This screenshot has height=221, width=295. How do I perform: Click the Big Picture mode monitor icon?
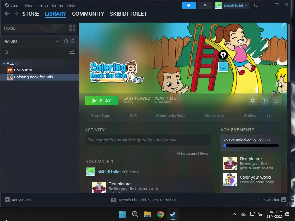[x=256, y=5]
